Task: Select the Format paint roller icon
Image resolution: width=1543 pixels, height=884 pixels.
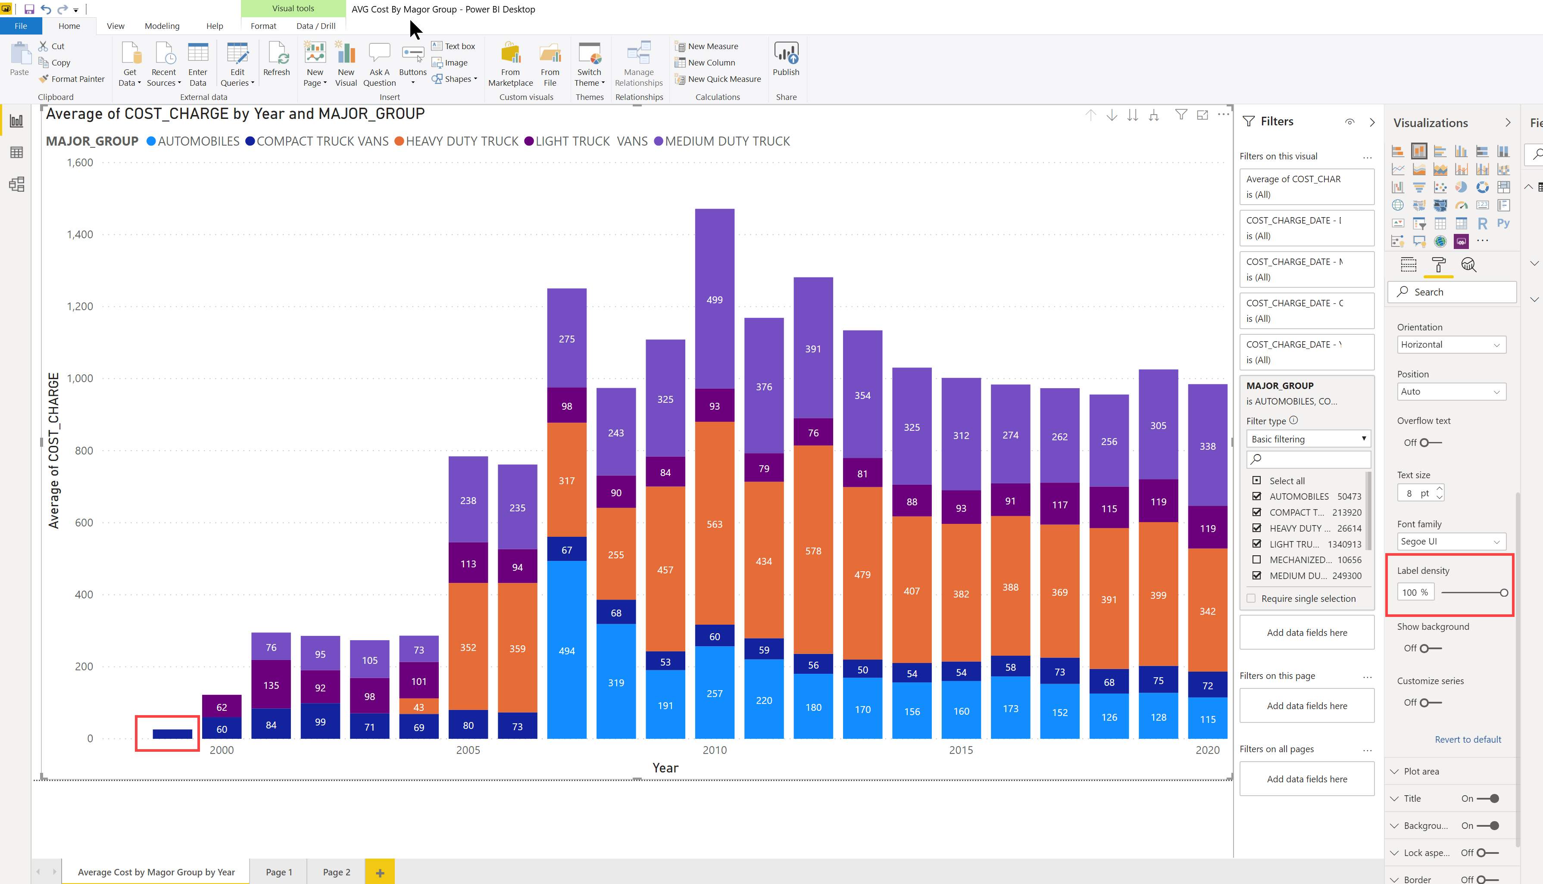Action: (x=1438, y=265)
